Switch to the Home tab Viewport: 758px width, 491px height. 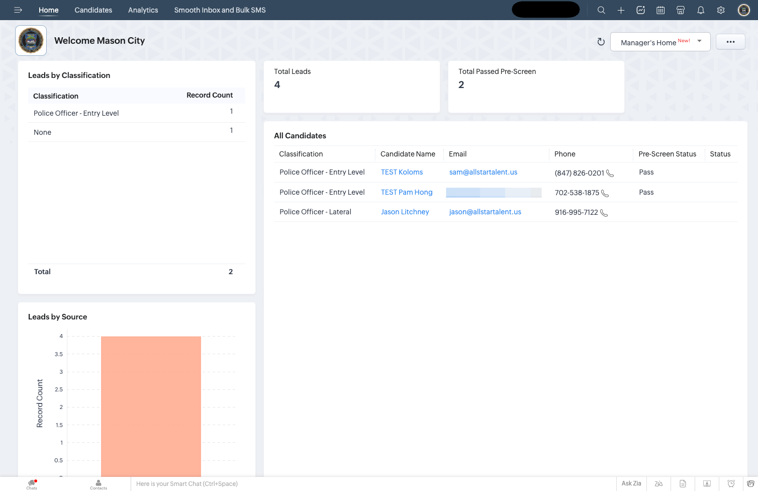[49, 10]
